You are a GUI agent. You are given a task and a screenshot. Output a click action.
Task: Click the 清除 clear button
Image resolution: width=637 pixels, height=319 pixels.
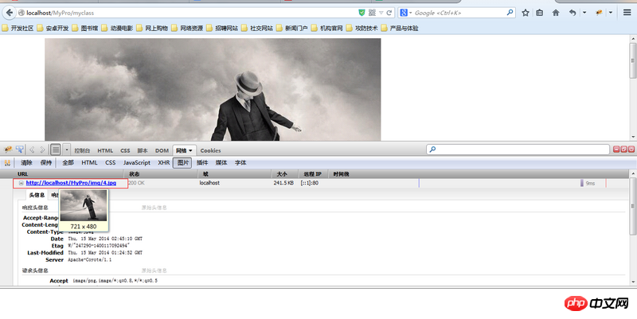26,163
